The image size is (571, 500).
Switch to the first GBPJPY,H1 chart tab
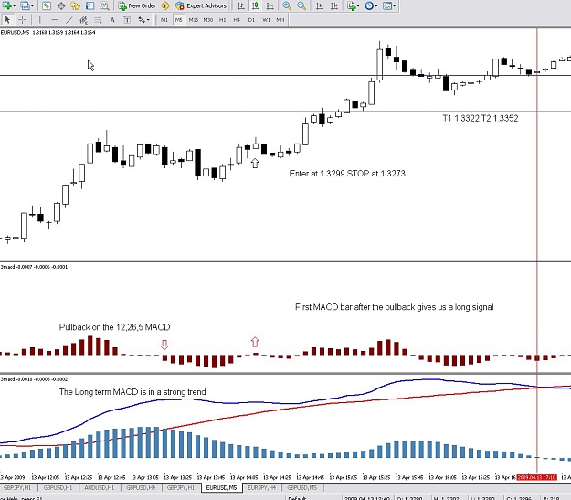pyautogui.click(x=17, y=487)
